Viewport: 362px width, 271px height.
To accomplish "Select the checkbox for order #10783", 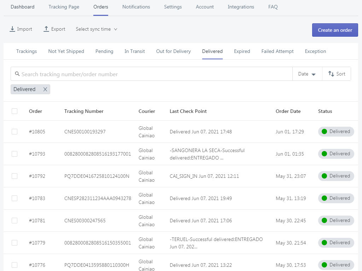I will [14, 198].
